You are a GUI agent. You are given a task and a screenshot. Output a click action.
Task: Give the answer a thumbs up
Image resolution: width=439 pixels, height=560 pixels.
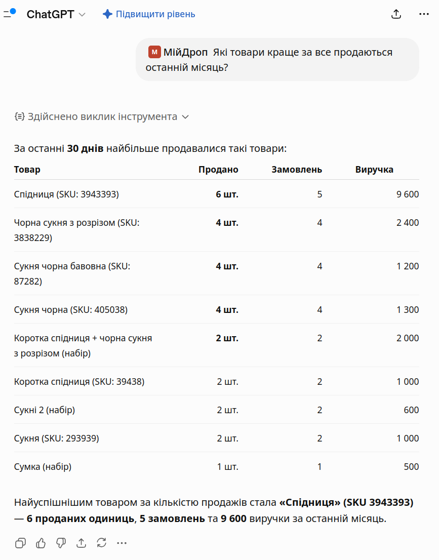pyautogui.click(x=41, y=543)
